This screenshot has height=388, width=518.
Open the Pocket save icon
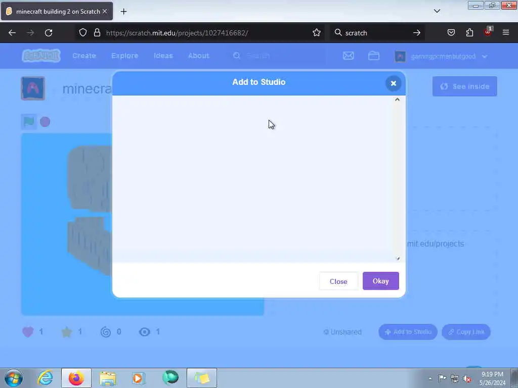[451, 32]
